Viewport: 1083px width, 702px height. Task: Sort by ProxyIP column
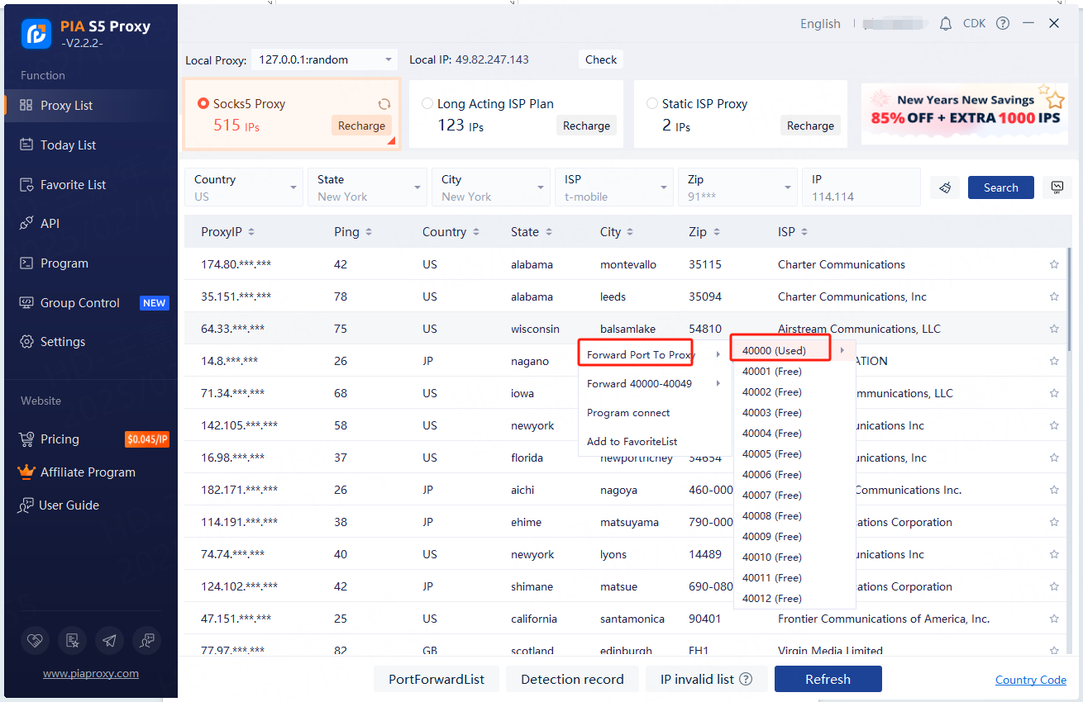pyautogui.click(x=227, y=232)
